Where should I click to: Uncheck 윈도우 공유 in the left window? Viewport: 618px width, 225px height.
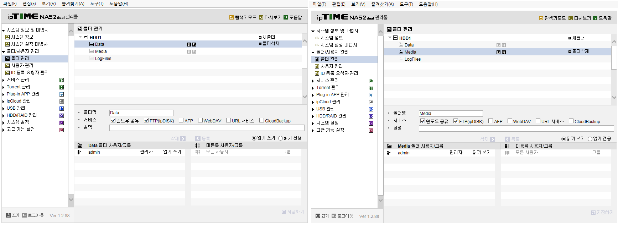tap(113, 120)
